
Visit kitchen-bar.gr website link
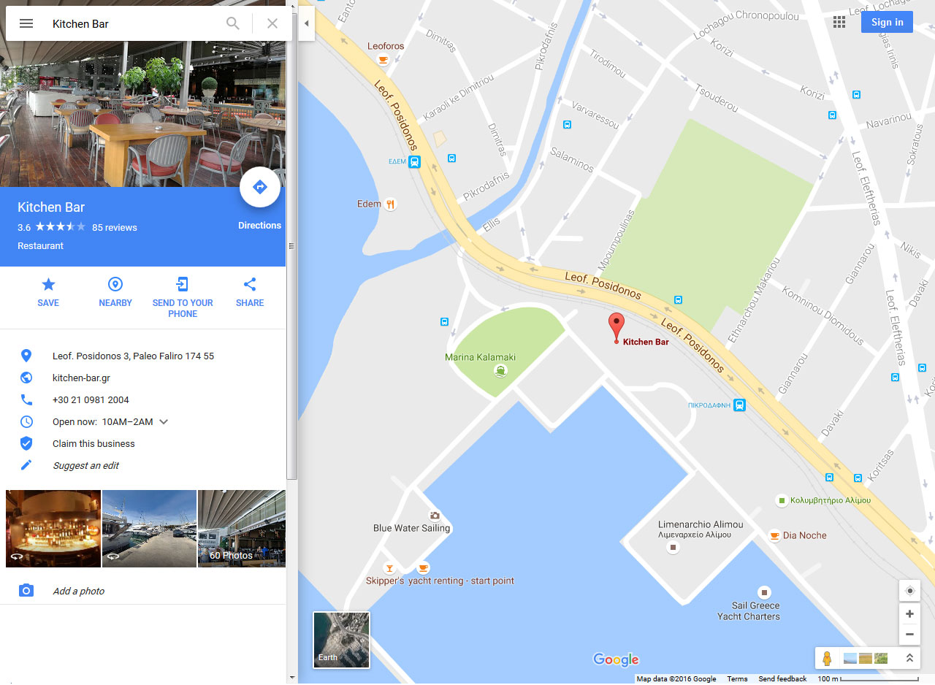81,378
